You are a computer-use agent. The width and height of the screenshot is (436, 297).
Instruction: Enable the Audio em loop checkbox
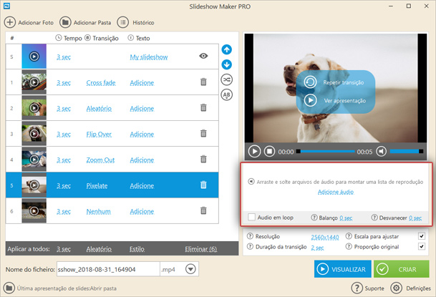[251, 217]
